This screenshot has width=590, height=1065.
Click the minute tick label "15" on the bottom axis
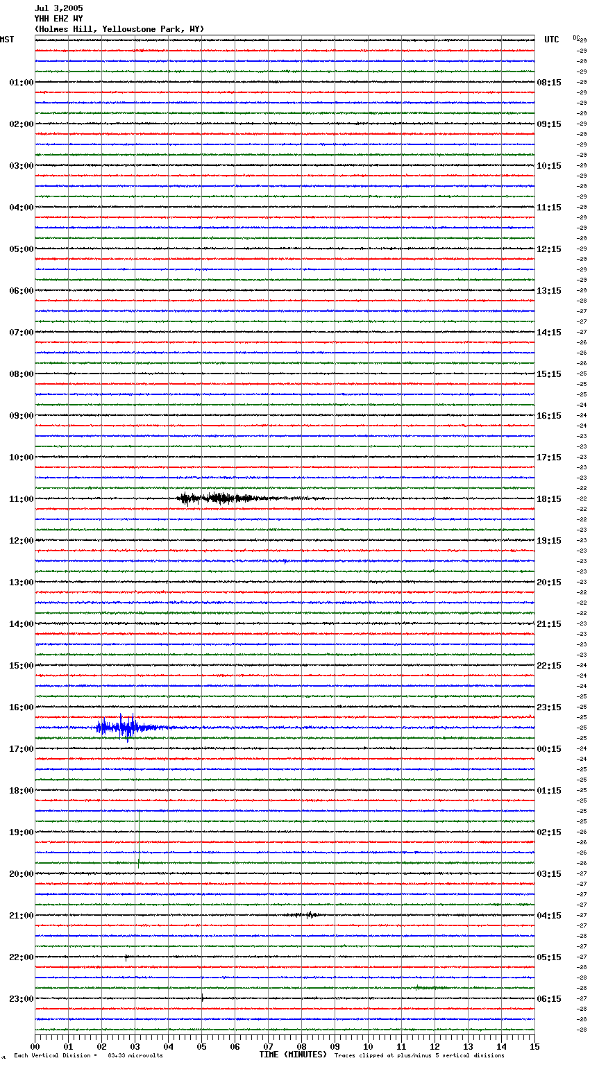point(534,1046)
